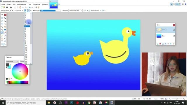Choose width 100 in dropdown list
Image resolution: width=187 pixels, height=105 pixels.
click(26, 45)
